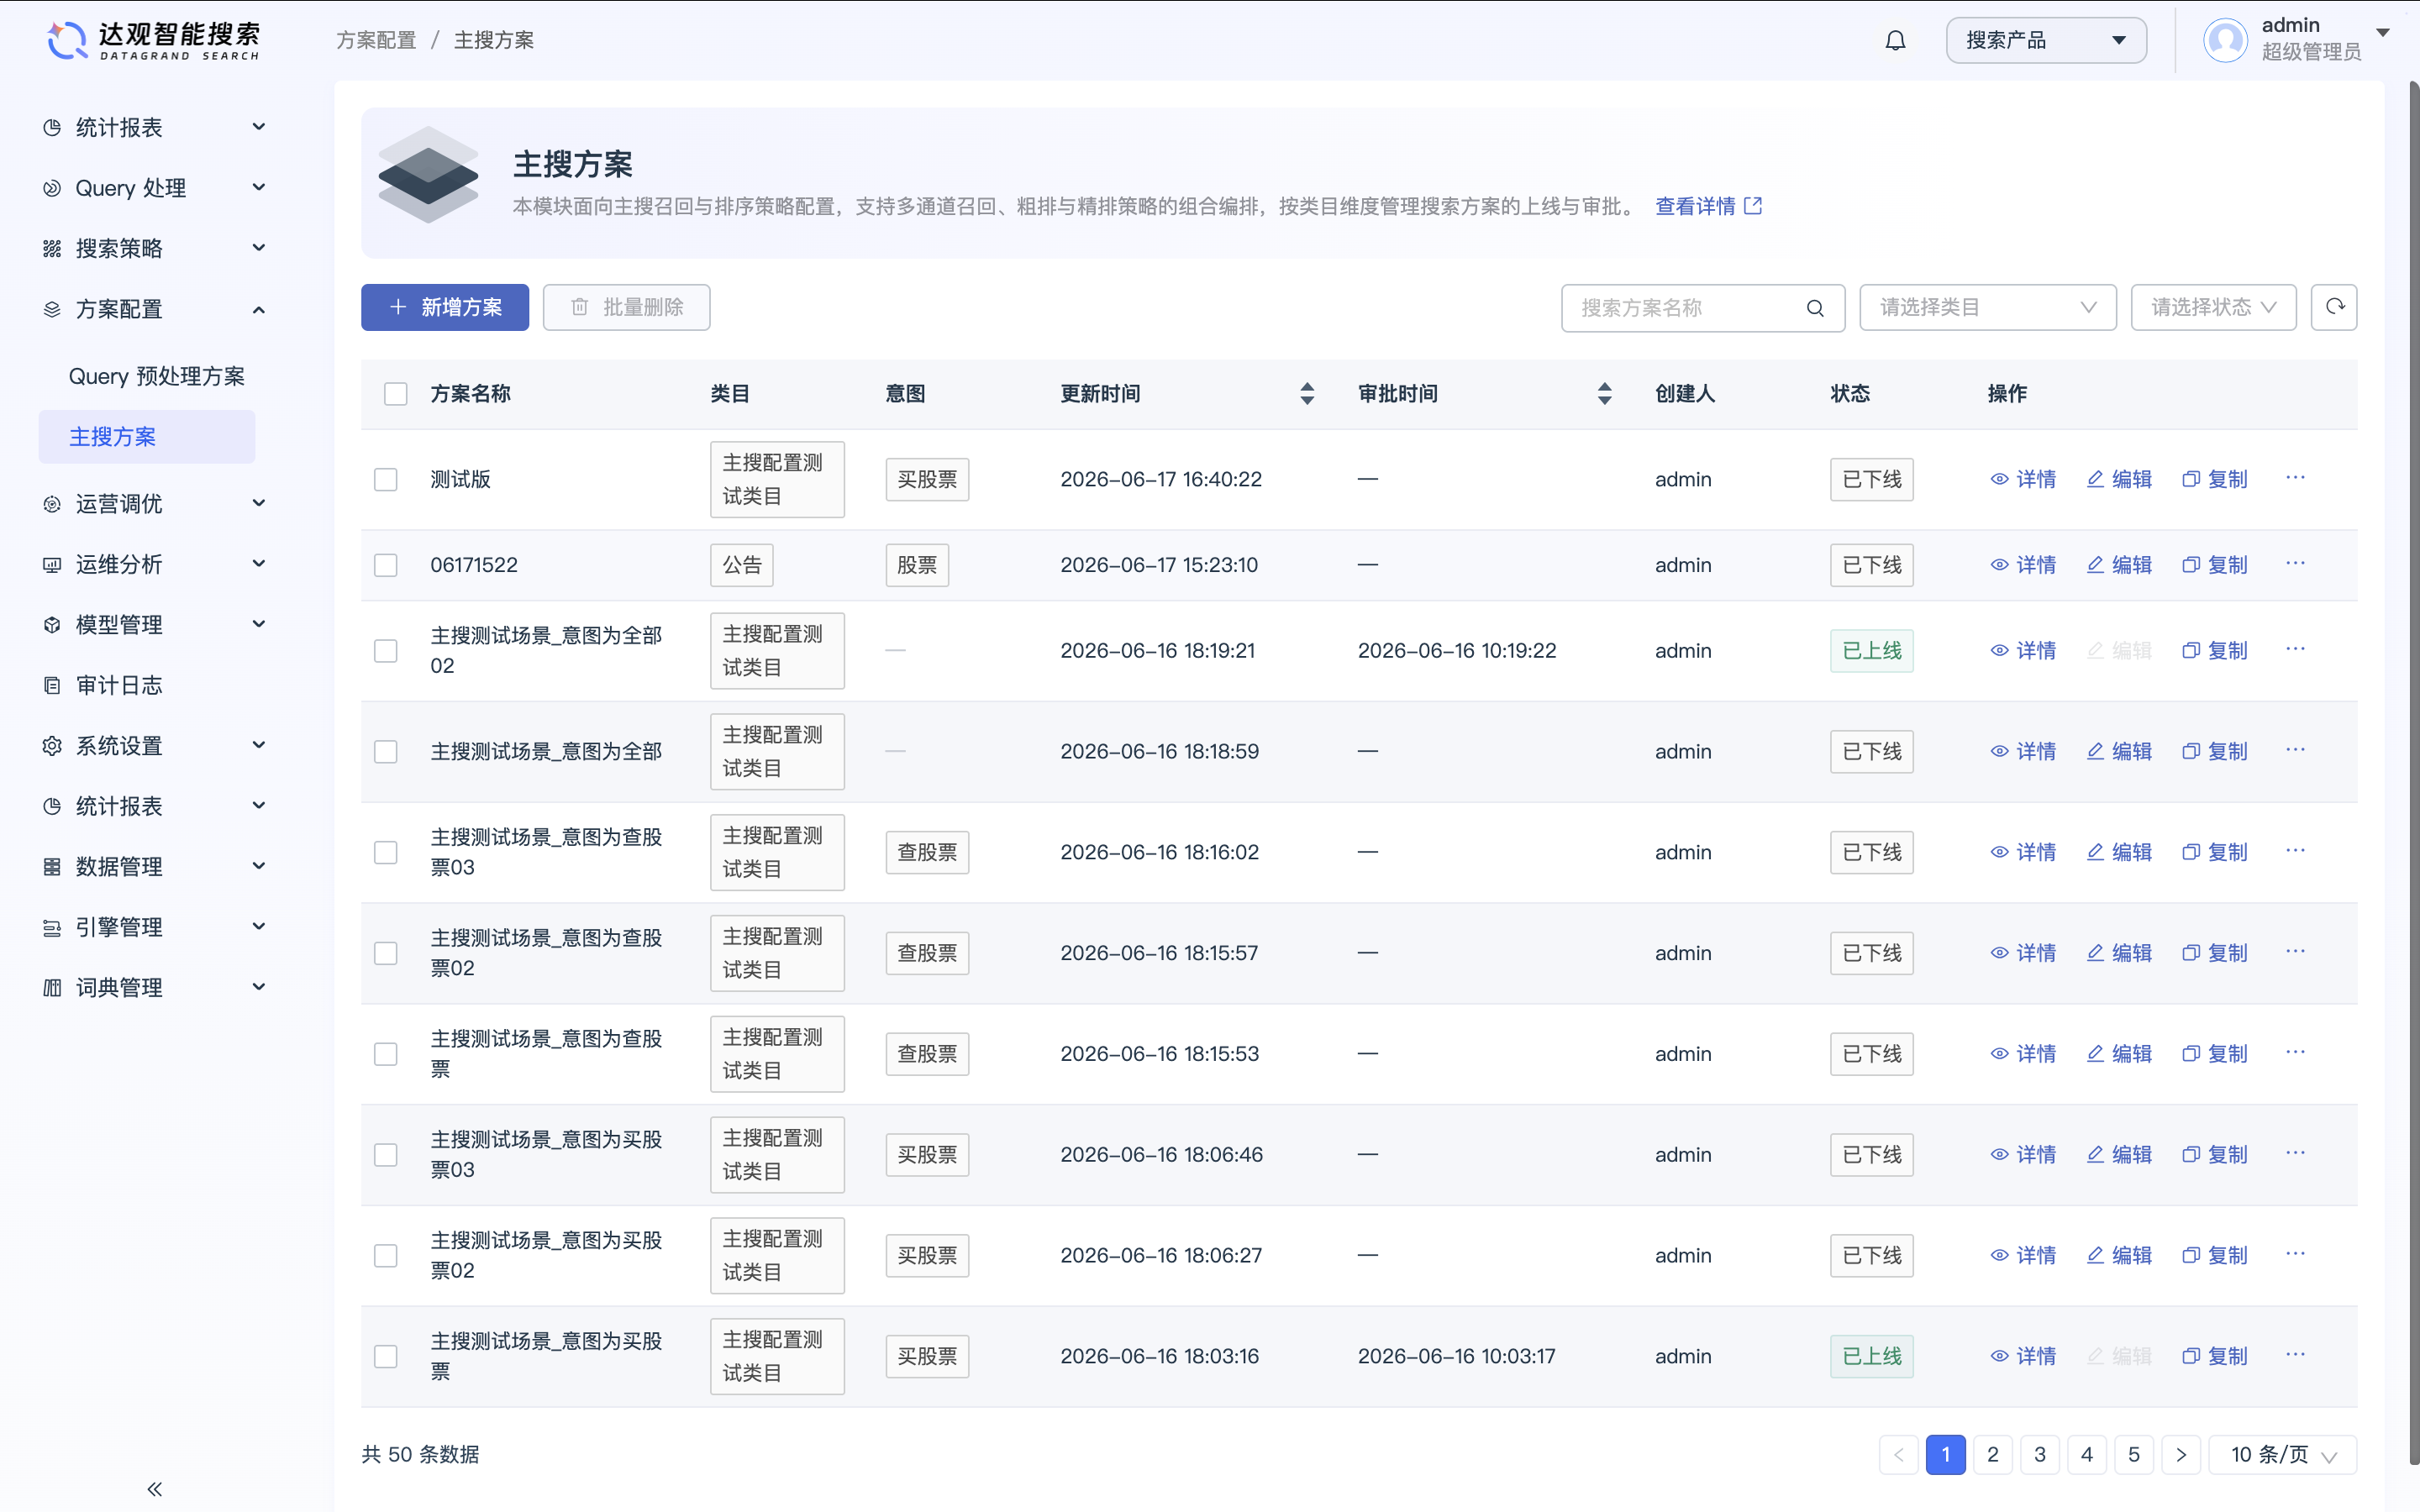This screenshot has height=1512, width=2420.
Task: Check the 测试版 row checkbox
Action: point(386,479)
